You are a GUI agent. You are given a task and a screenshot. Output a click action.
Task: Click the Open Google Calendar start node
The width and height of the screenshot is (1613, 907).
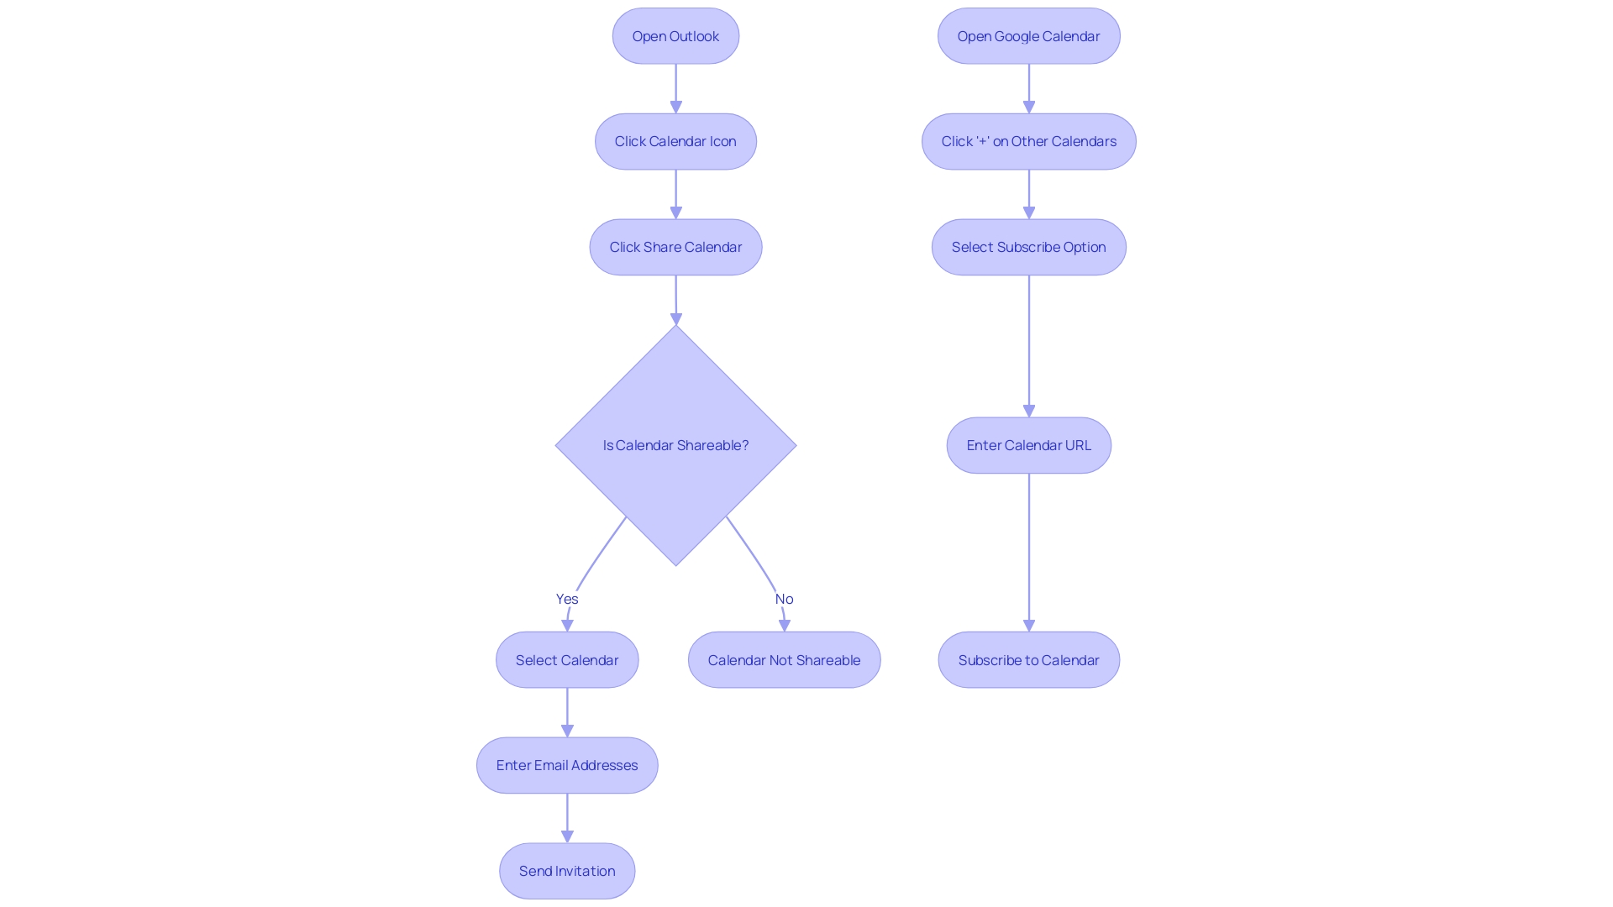[1029, 35]
